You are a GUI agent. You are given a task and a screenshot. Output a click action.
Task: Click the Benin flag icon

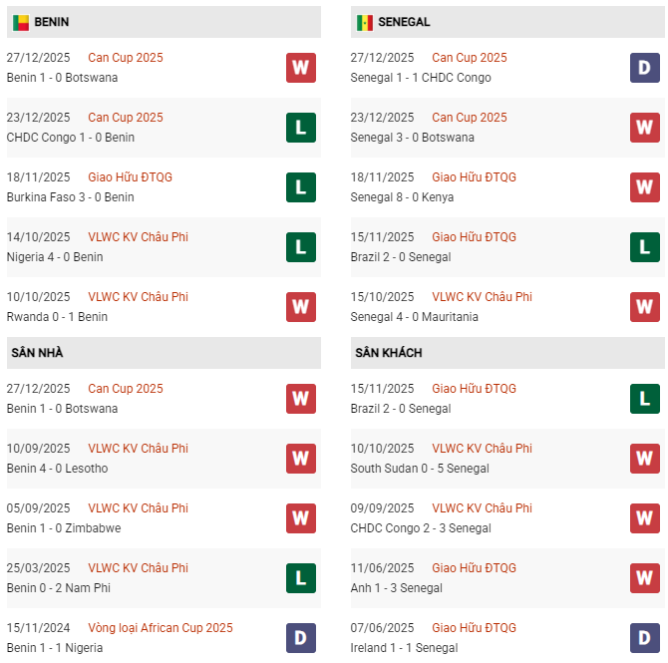tap(21, 22)
